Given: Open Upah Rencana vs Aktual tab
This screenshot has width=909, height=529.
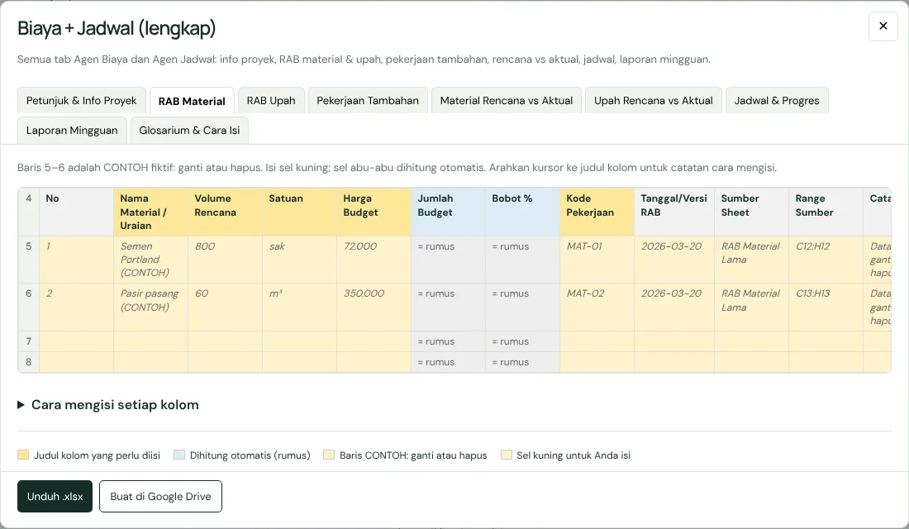Looking at the screenshot, I should (x=654, y=100).
